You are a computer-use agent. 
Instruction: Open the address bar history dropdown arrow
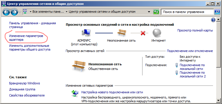[149, 12]
